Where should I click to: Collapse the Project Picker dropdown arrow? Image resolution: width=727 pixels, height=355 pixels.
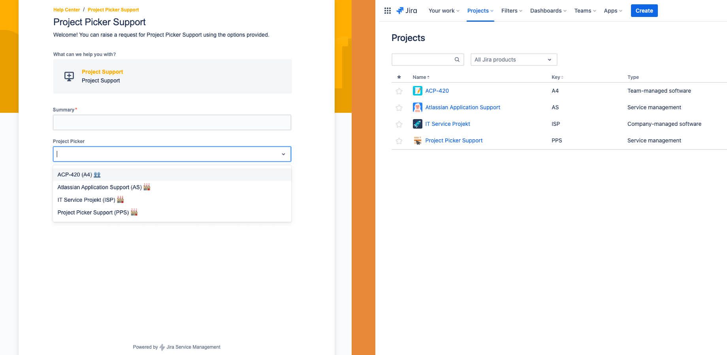tap(283, 154)
